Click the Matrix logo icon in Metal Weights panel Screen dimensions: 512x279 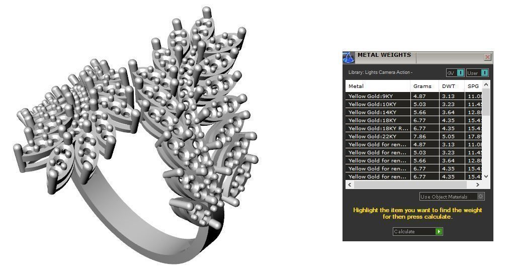[x=349, y=58]
